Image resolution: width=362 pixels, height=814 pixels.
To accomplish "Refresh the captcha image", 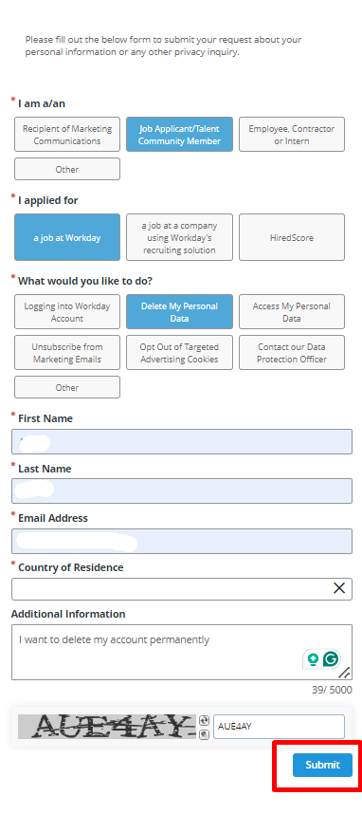I will tap(204, 721).
